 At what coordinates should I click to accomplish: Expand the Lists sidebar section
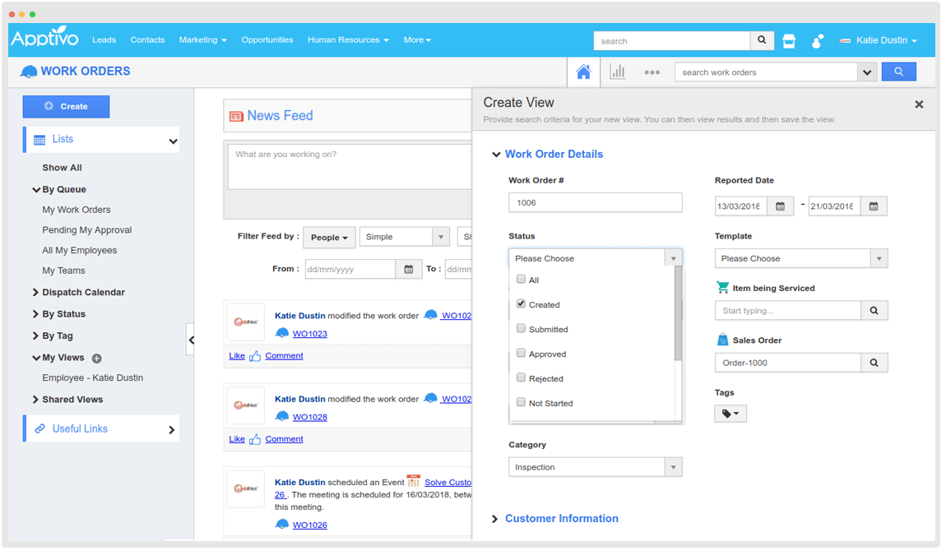click(x=174, y=142)
